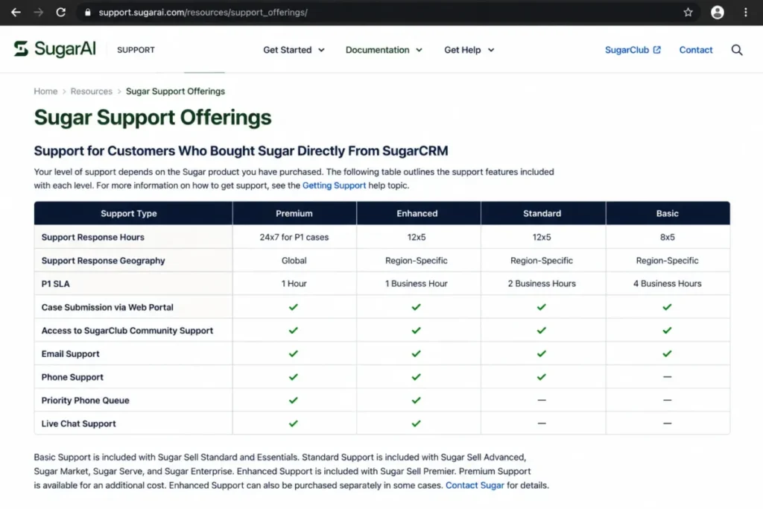This screenshot has width=763, height=509.
Task: Click SUPPORT label next to logo
Action: click(136, 50)
